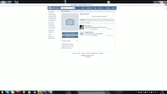Open Мои Фотографии in the sidebar

(52, 15)
